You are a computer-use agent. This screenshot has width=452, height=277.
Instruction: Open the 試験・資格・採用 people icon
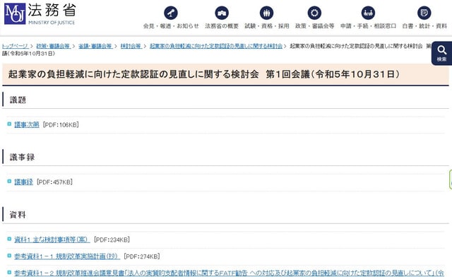click(x=267, y=13)
